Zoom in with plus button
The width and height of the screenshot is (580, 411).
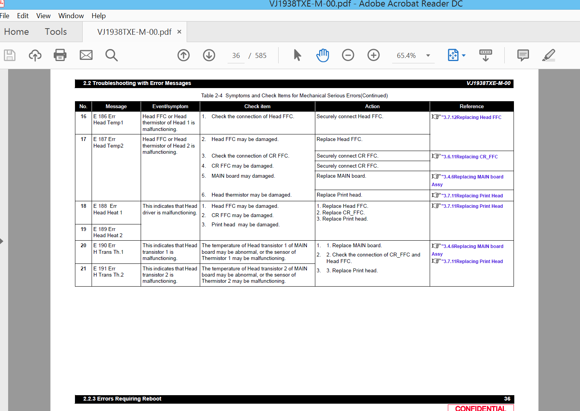point(374,55)
